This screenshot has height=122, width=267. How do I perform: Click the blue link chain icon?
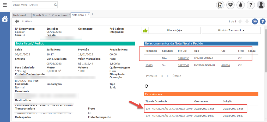coord(255,21)
